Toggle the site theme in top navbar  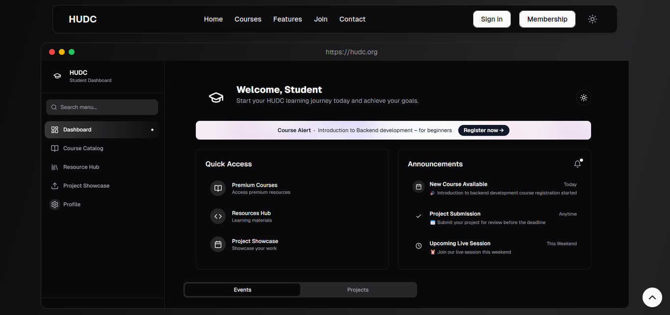click(x=593, y=19)
